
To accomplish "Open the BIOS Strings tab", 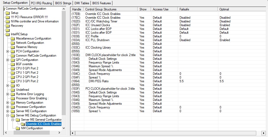I will (63, 3).
